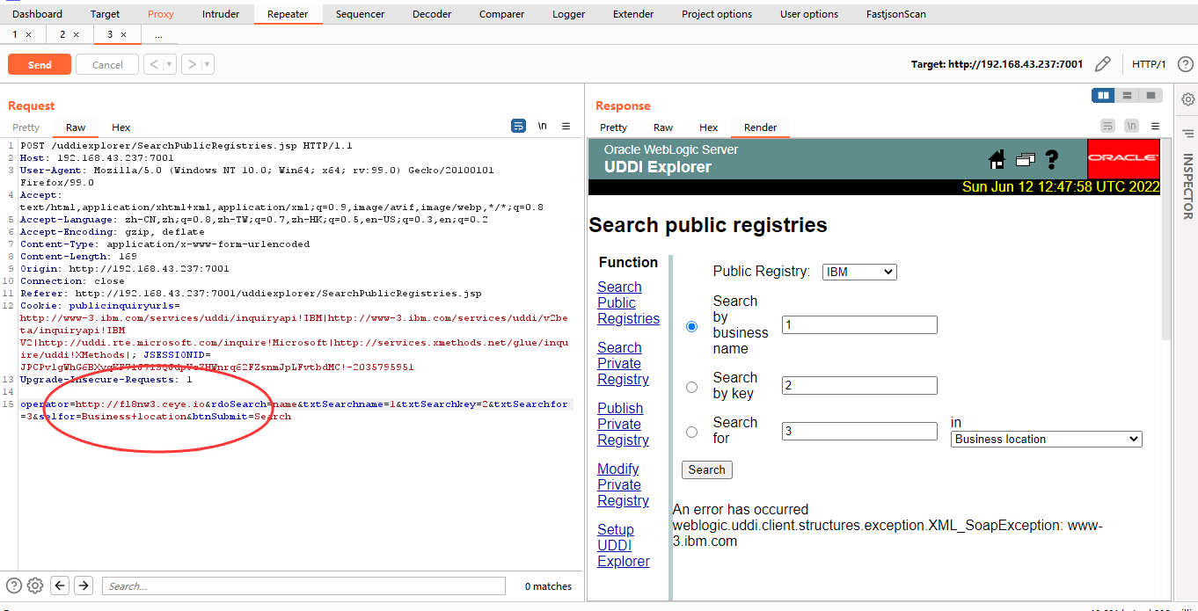Toggle the response word wrap icon

click(1108, 127)
